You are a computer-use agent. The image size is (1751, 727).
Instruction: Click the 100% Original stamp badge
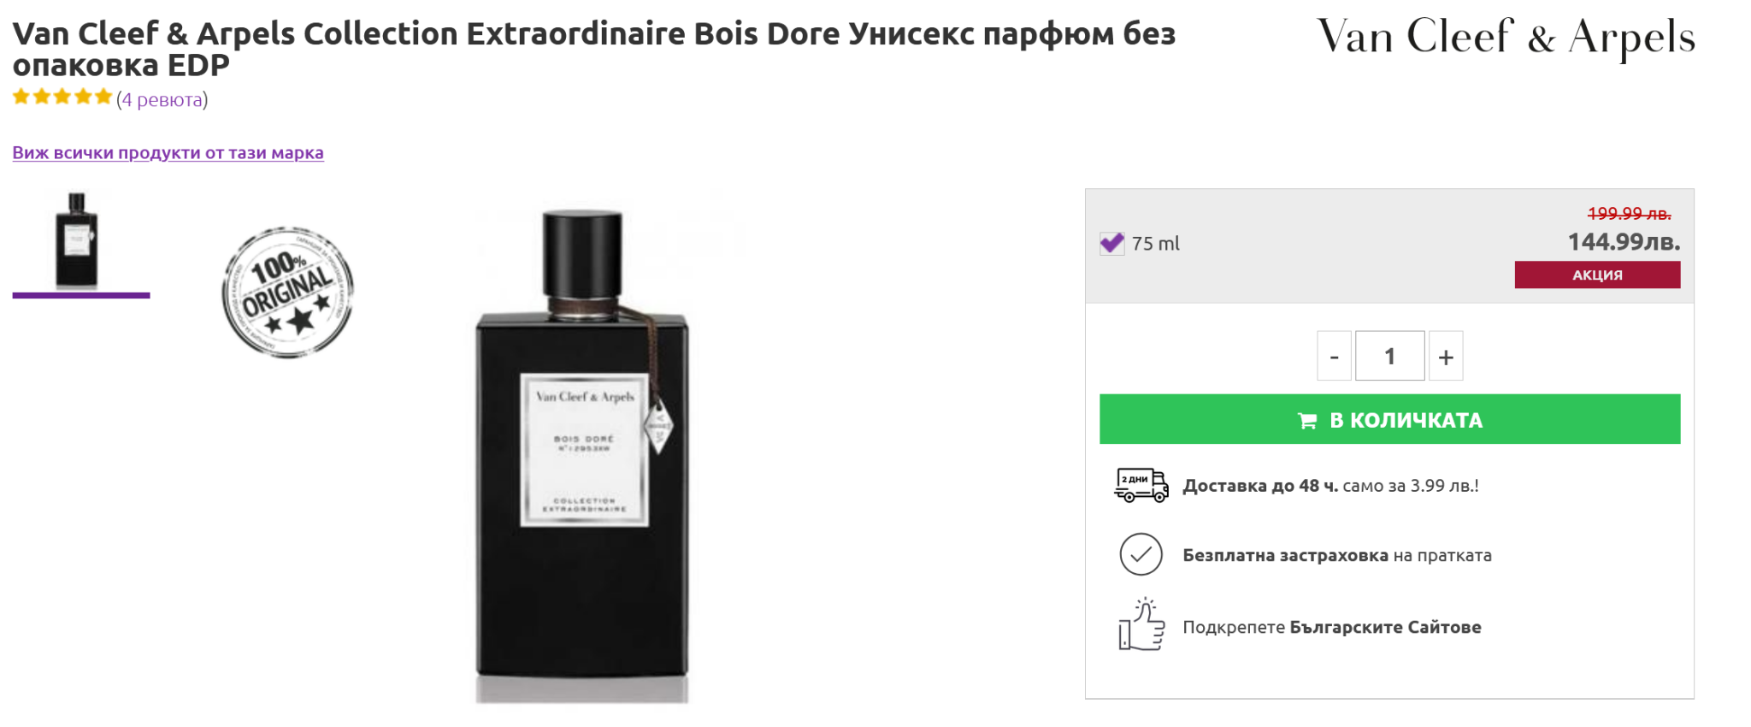[x=287, y=293]
